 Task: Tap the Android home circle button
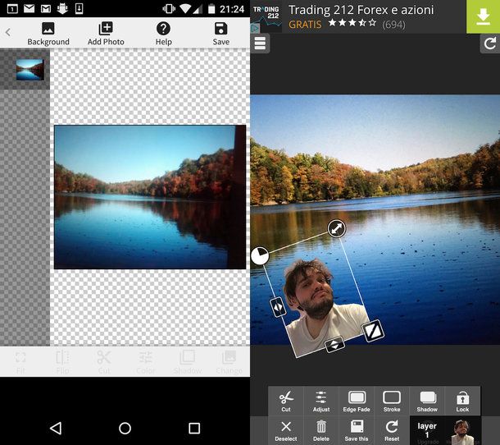(x=125, y=428)
